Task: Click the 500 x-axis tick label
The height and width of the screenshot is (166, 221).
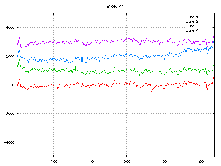Action: point(200,161)
